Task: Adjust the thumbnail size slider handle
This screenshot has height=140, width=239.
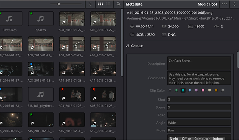Action: click(59, 4)
